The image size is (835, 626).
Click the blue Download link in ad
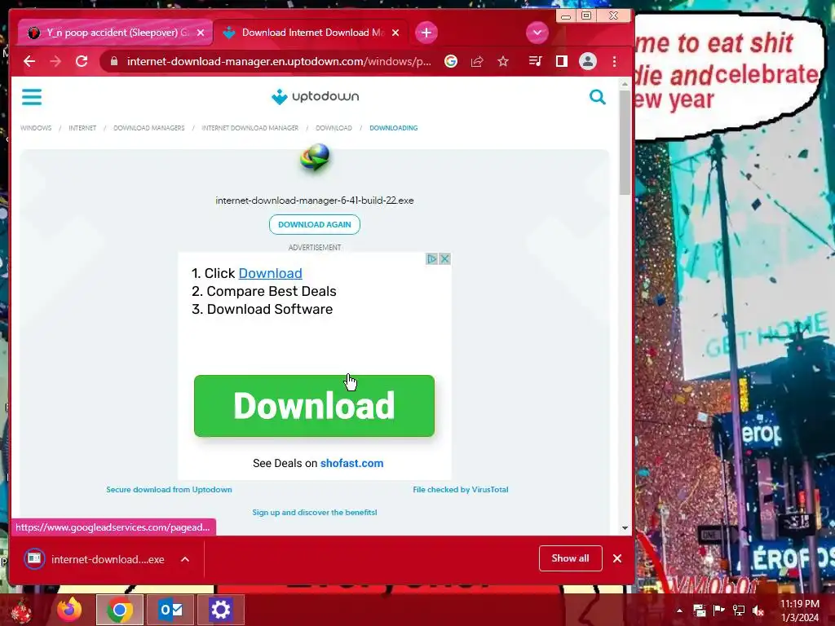[x=270, y=273]
